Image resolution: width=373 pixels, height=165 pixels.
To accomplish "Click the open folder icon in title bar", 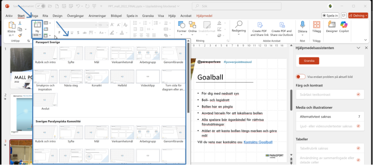I will 50,6.
